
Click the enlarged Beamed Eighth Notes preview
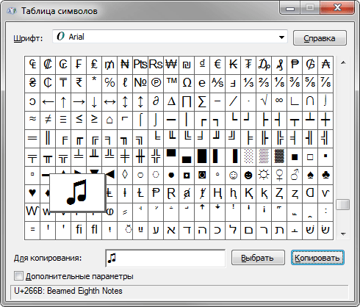coord(77,192)
